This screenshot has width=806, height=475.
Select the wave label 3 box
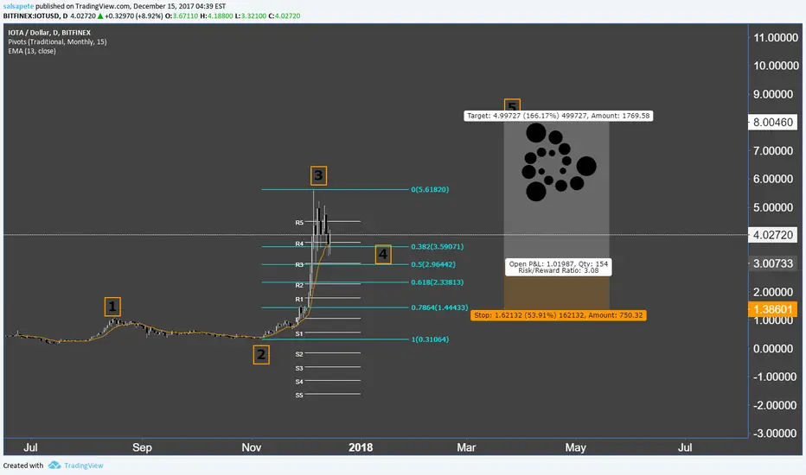tap(318, 175)
